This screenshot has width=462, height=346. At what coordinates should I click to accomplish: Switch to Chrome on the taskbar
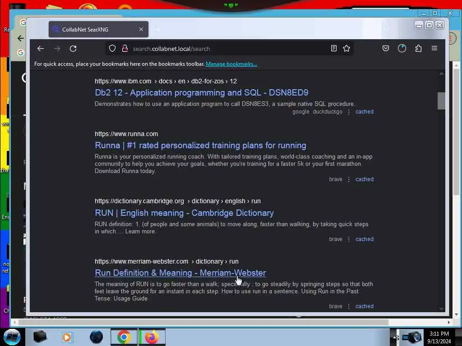coord(124,337)
